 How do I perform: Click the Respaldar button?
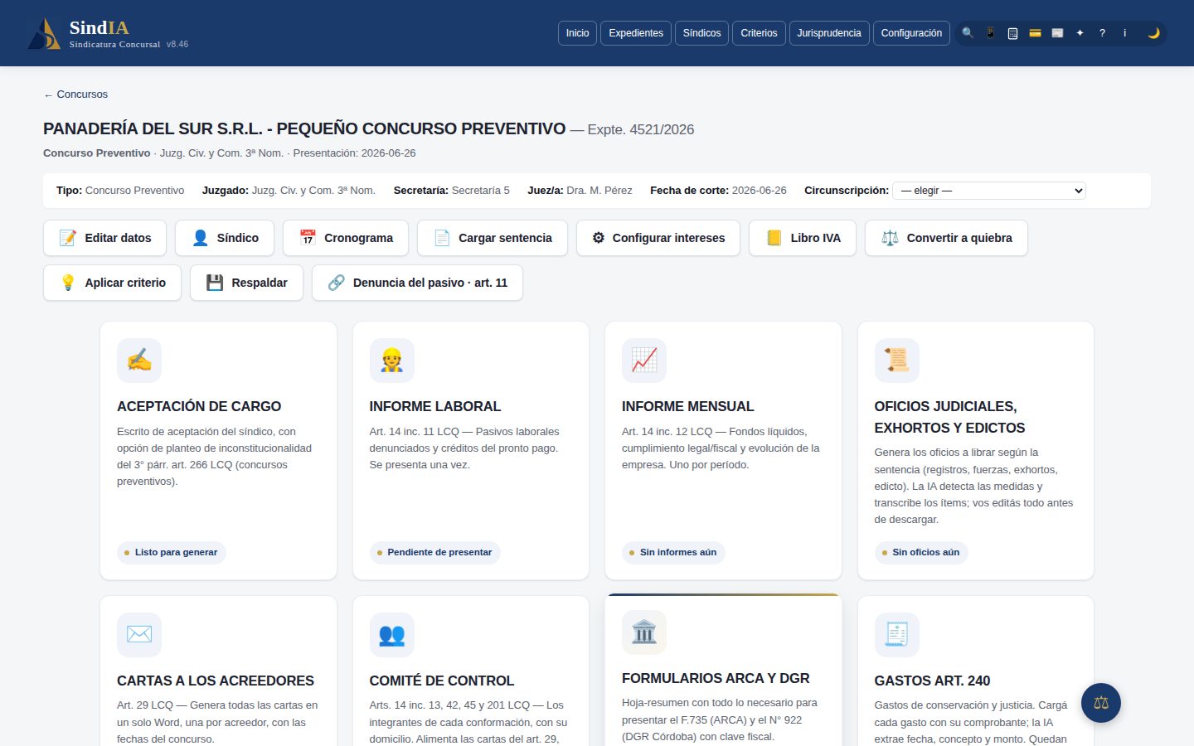tap(246, 283)
